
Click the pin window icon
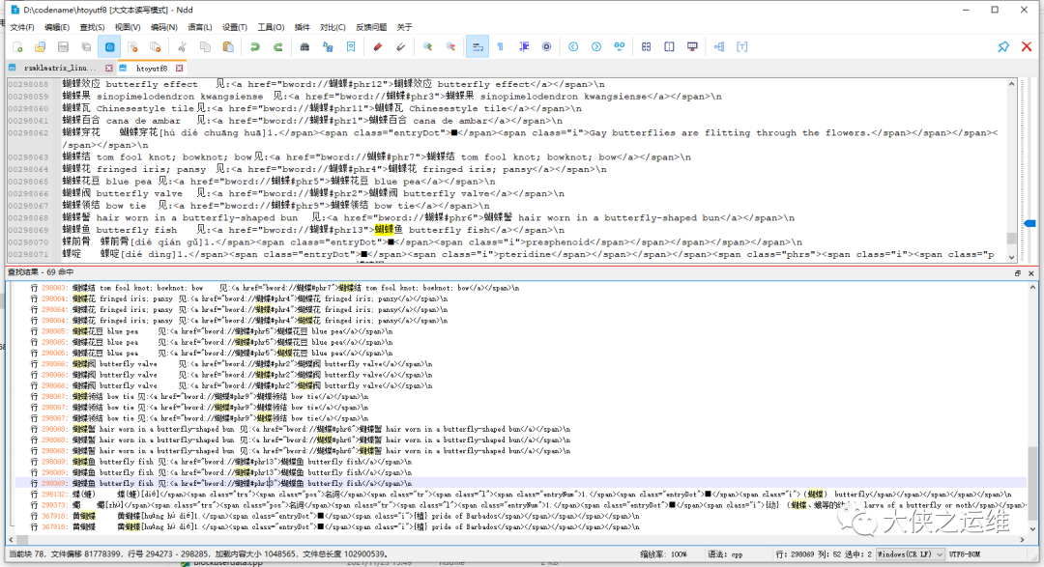click(x=1003, y=46)
